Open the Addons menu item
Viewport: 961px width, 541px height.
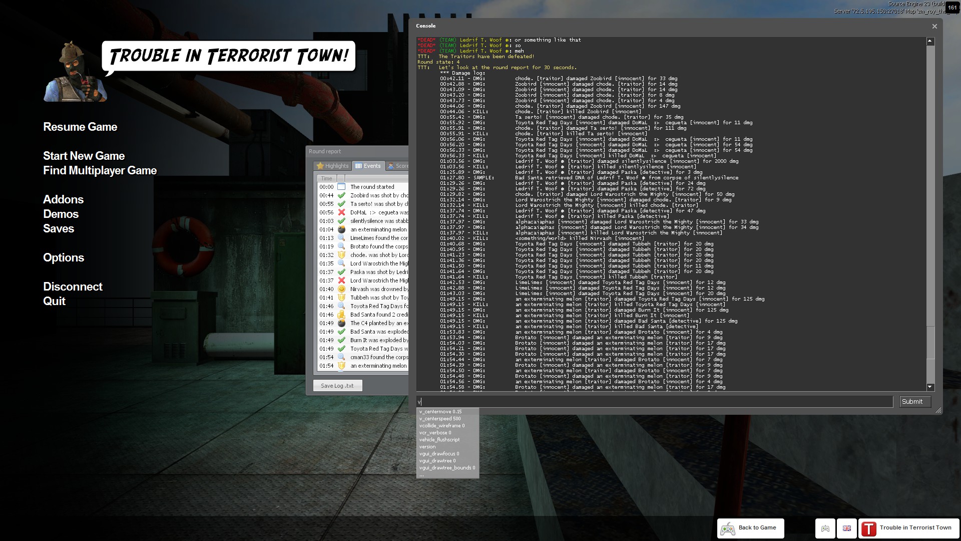(x=63, y=200)
